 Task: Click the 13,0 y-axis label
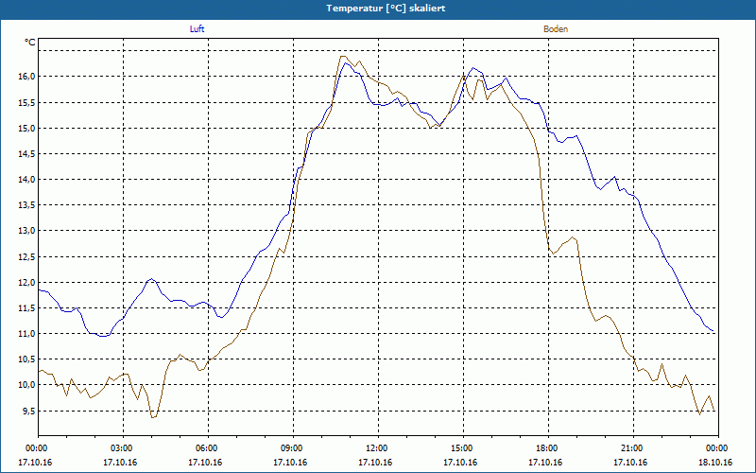27,231
